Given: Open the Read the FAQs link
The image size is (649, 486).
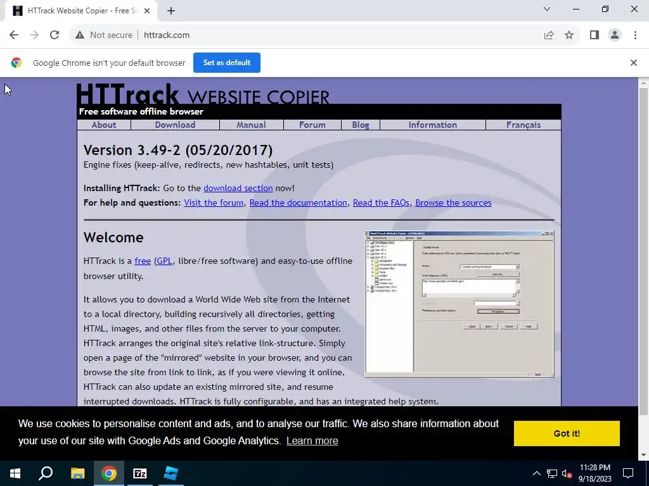Looking at the screenshot, I should (x=381, y=203).
